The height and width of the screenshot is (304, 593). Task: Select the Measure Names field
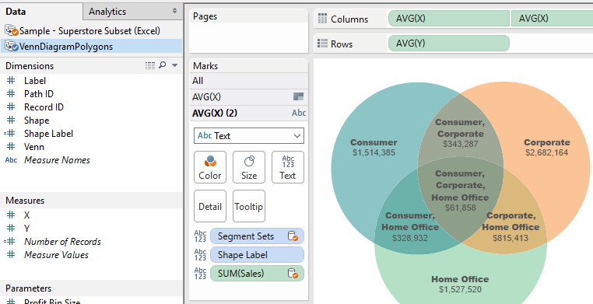point(57,160)
